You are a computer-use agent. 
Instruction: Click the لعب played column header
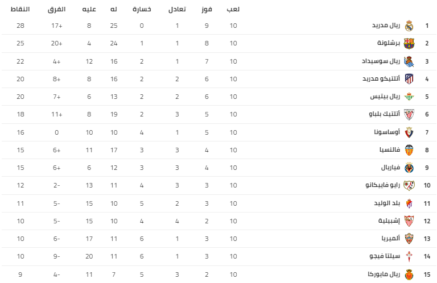pos(233,10)
